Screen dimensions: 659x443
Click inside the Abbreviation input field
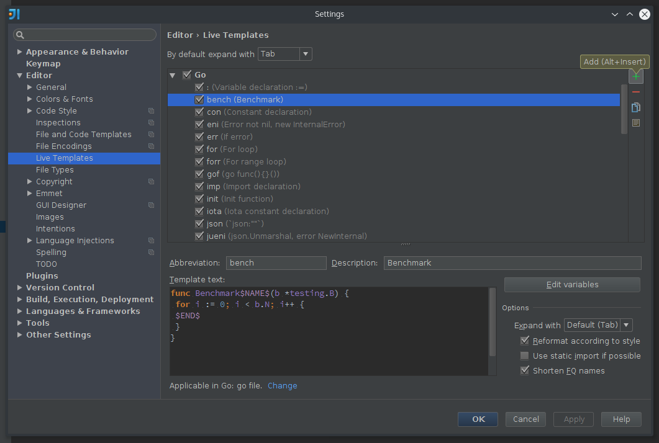pyautogui.click(x=276, y=263)
